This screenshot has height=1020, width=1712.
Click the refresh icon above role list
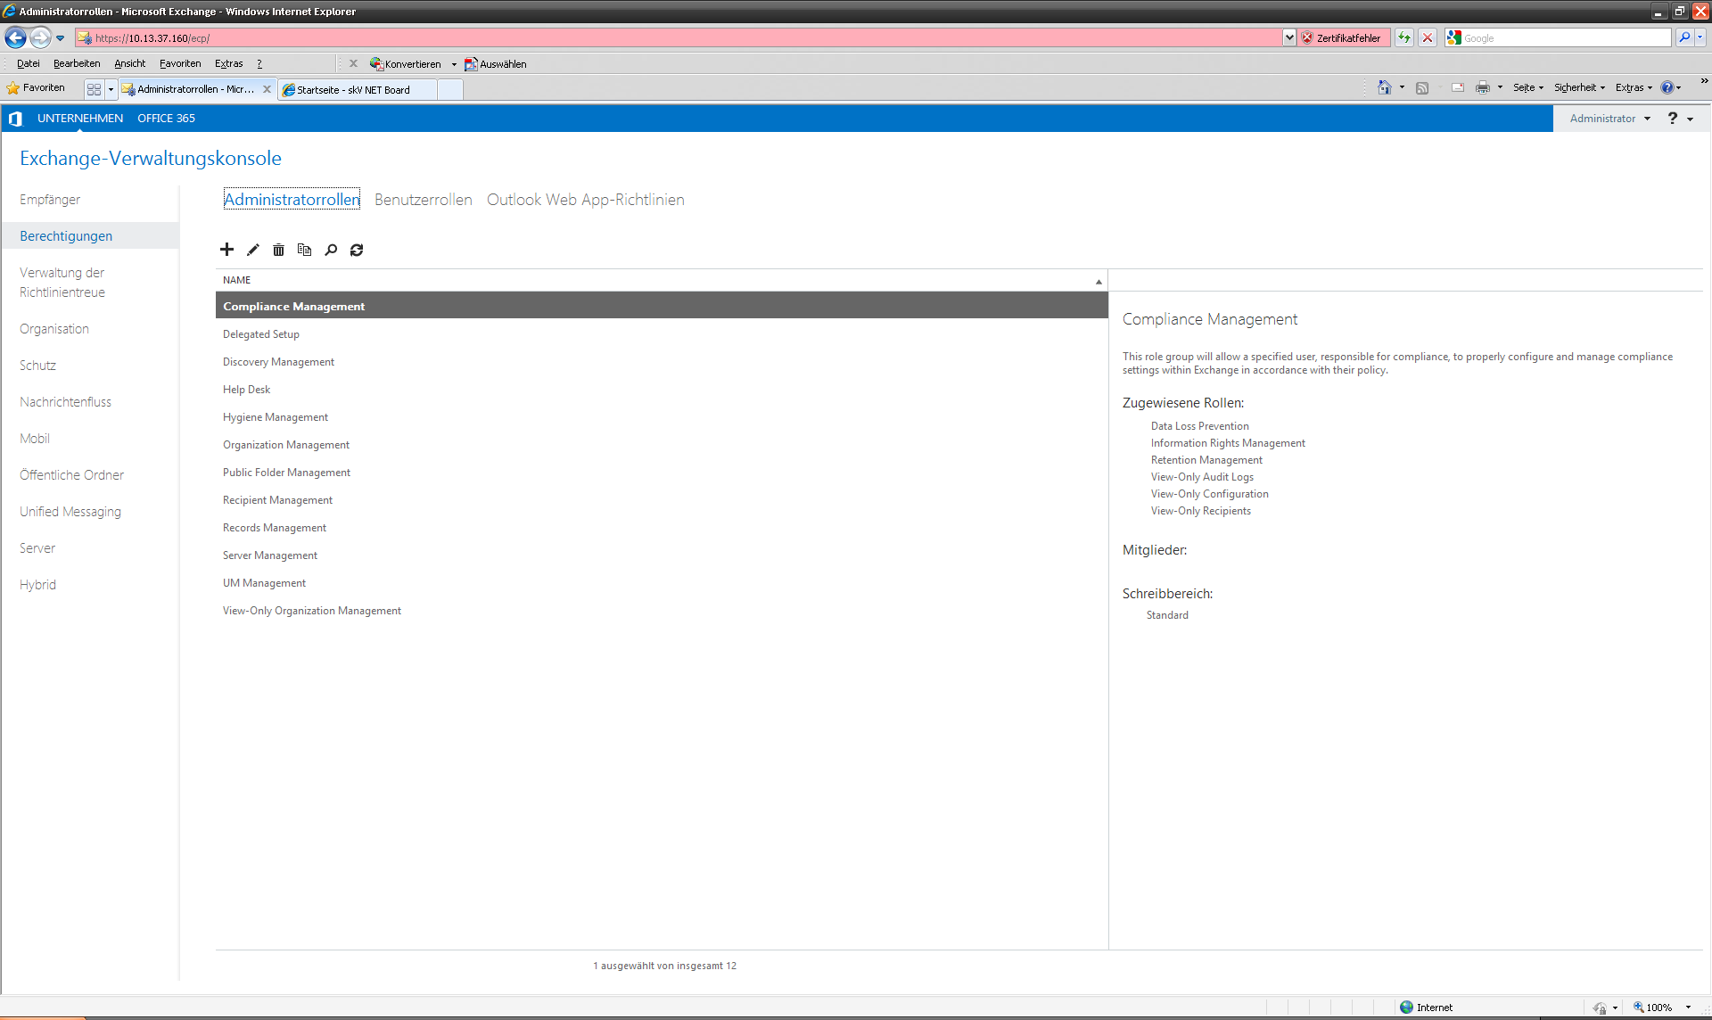pos(357,250)
